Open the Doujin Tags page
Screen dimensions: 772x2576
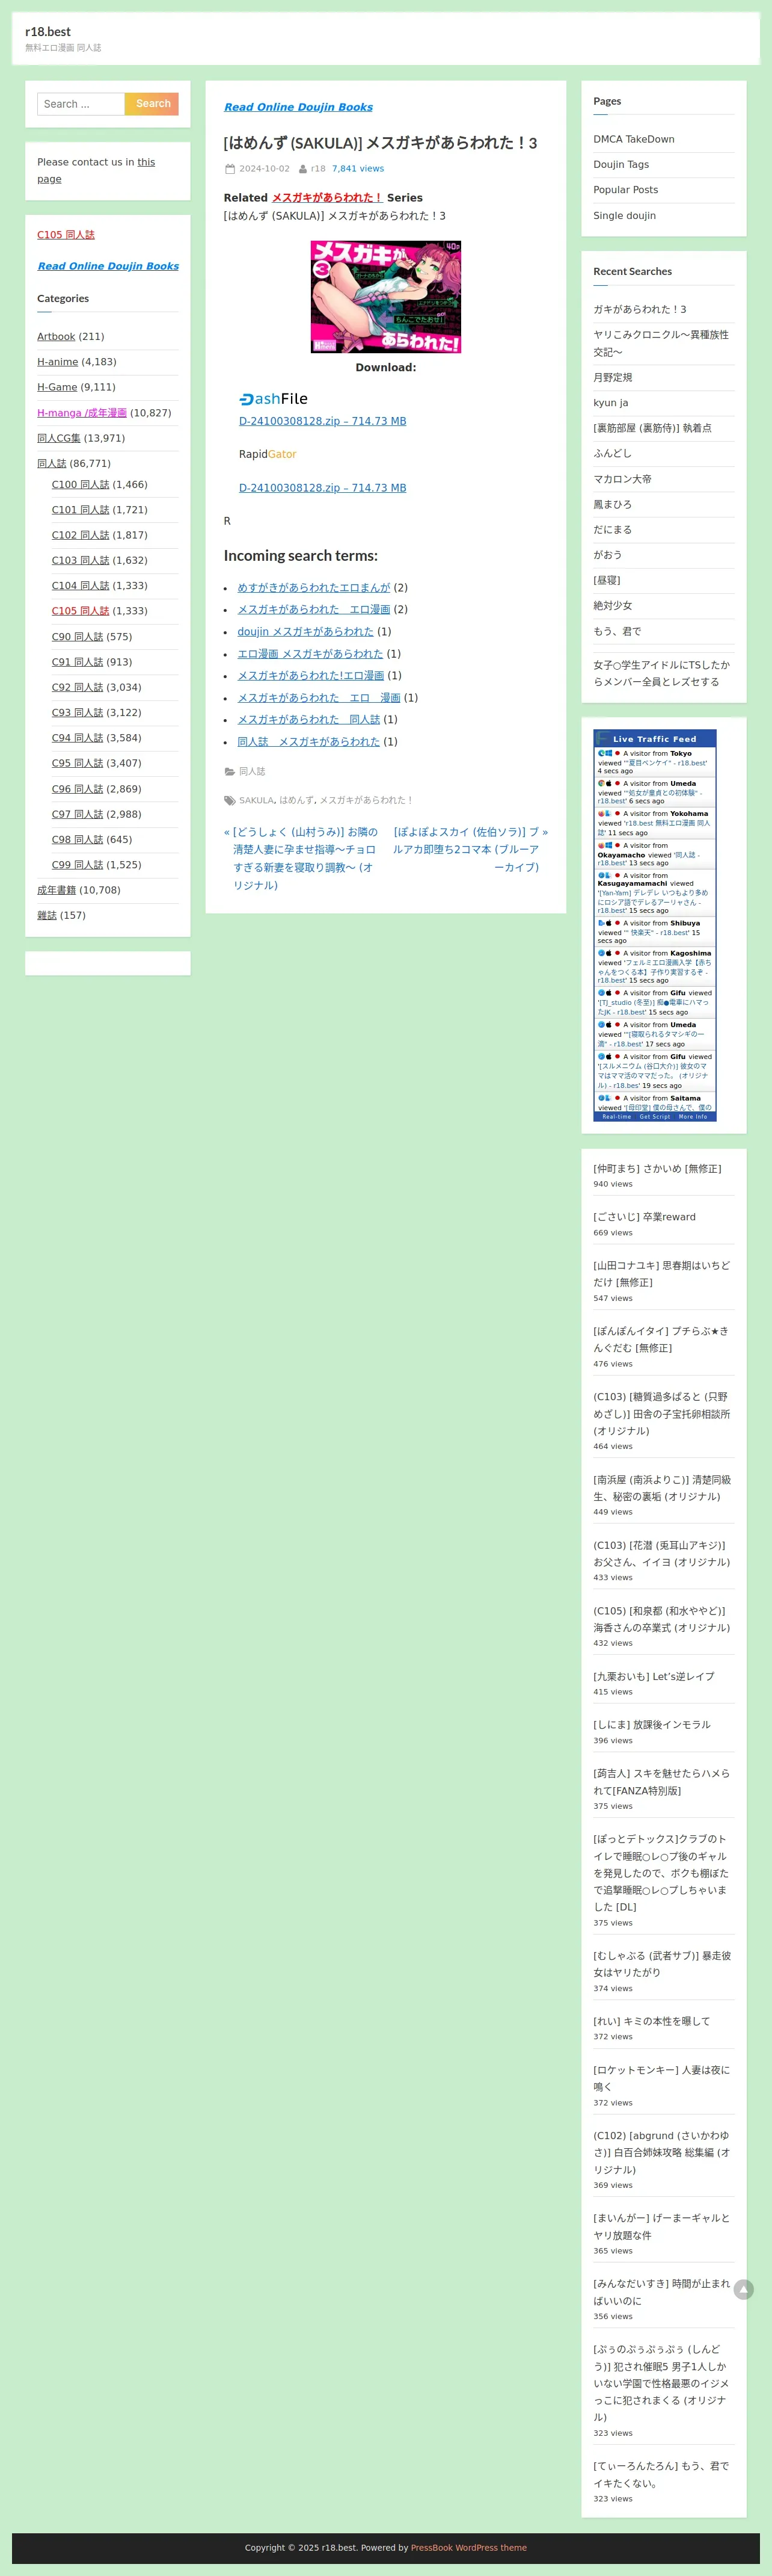(621, 164)
